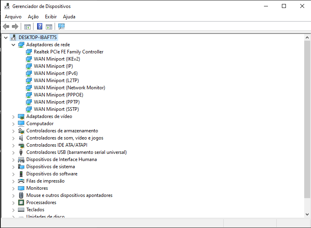Expand the Adaptadores de vídeo node
Viewport: 311px width, 228px height.
[13, 116]
